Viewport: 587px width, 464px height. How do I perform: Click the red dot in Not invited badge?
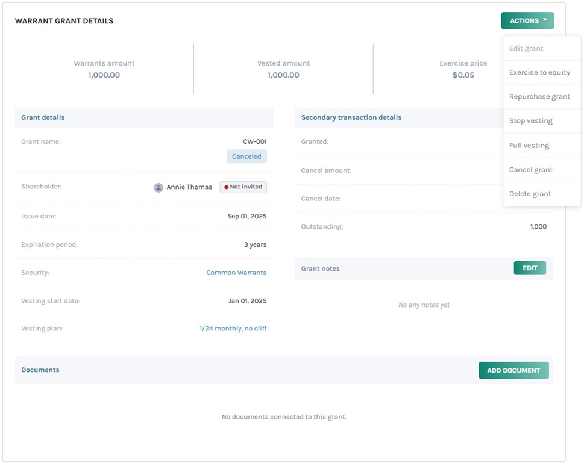point(227,187)
